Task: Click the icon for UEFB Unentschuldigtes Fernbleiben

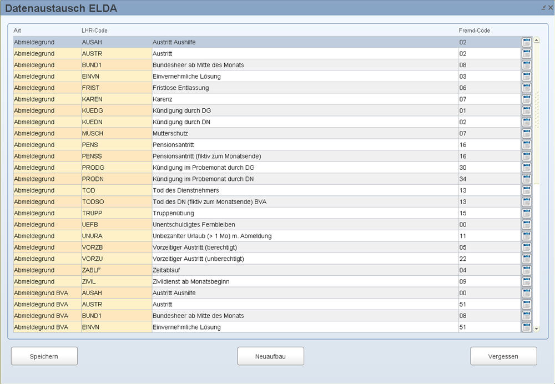Action: [x=526, y=224]
